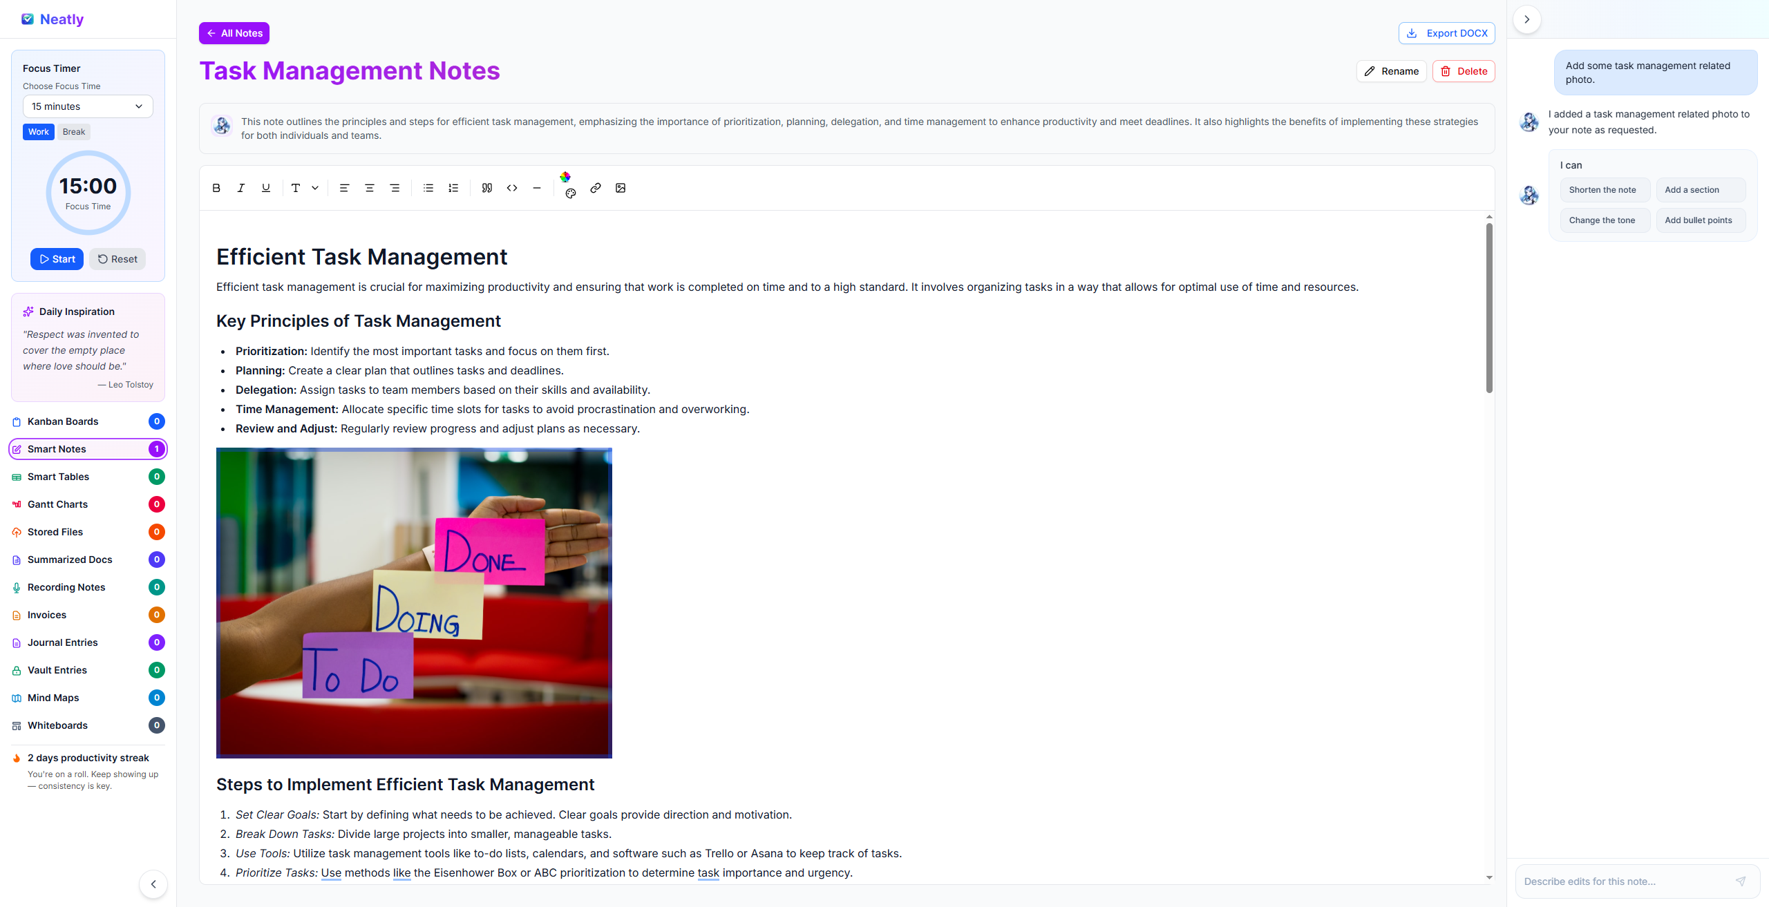This screenshot has height=907, width=1769.
Task: Center align the text
Action: 370,188
